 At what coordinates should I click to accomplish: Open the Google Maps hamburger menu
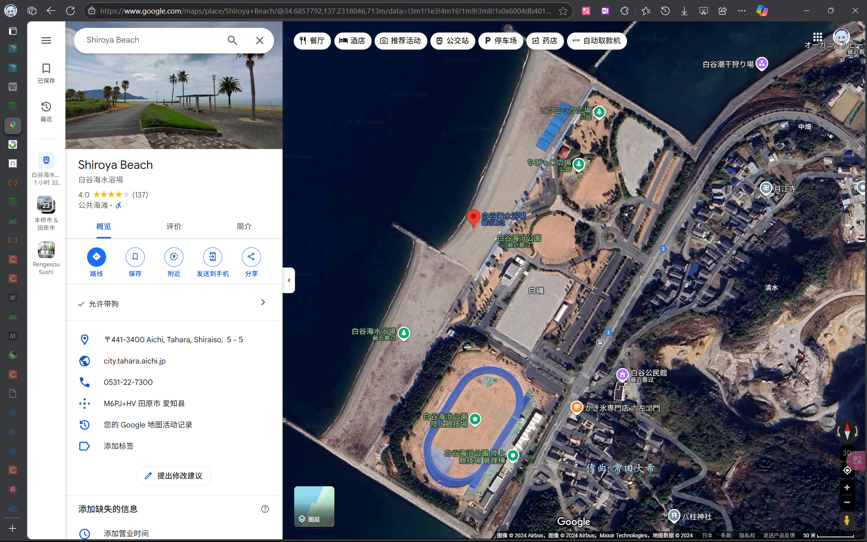click(46, 40)
